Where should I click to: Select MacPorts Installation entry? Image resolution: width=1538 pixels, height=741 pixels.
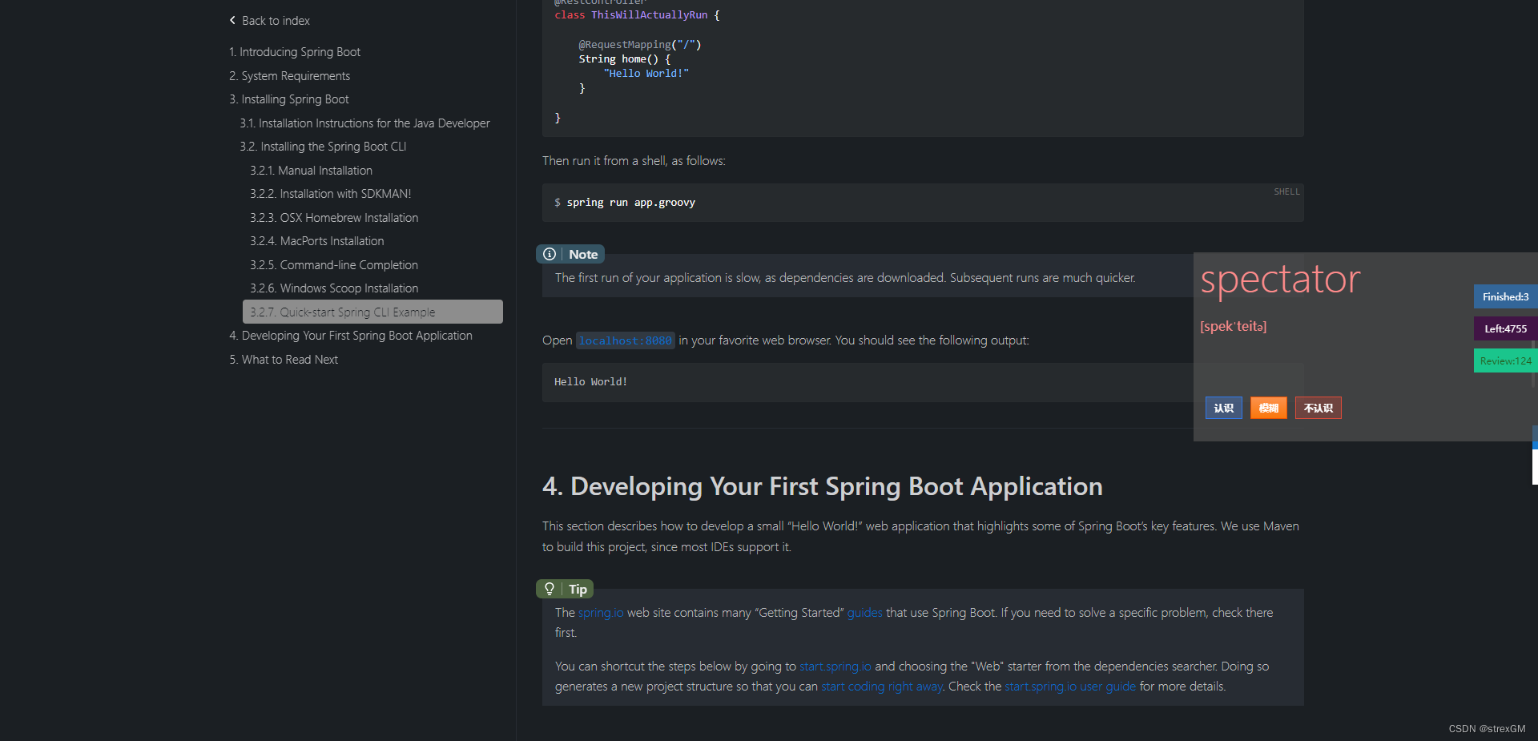point(316,241)
